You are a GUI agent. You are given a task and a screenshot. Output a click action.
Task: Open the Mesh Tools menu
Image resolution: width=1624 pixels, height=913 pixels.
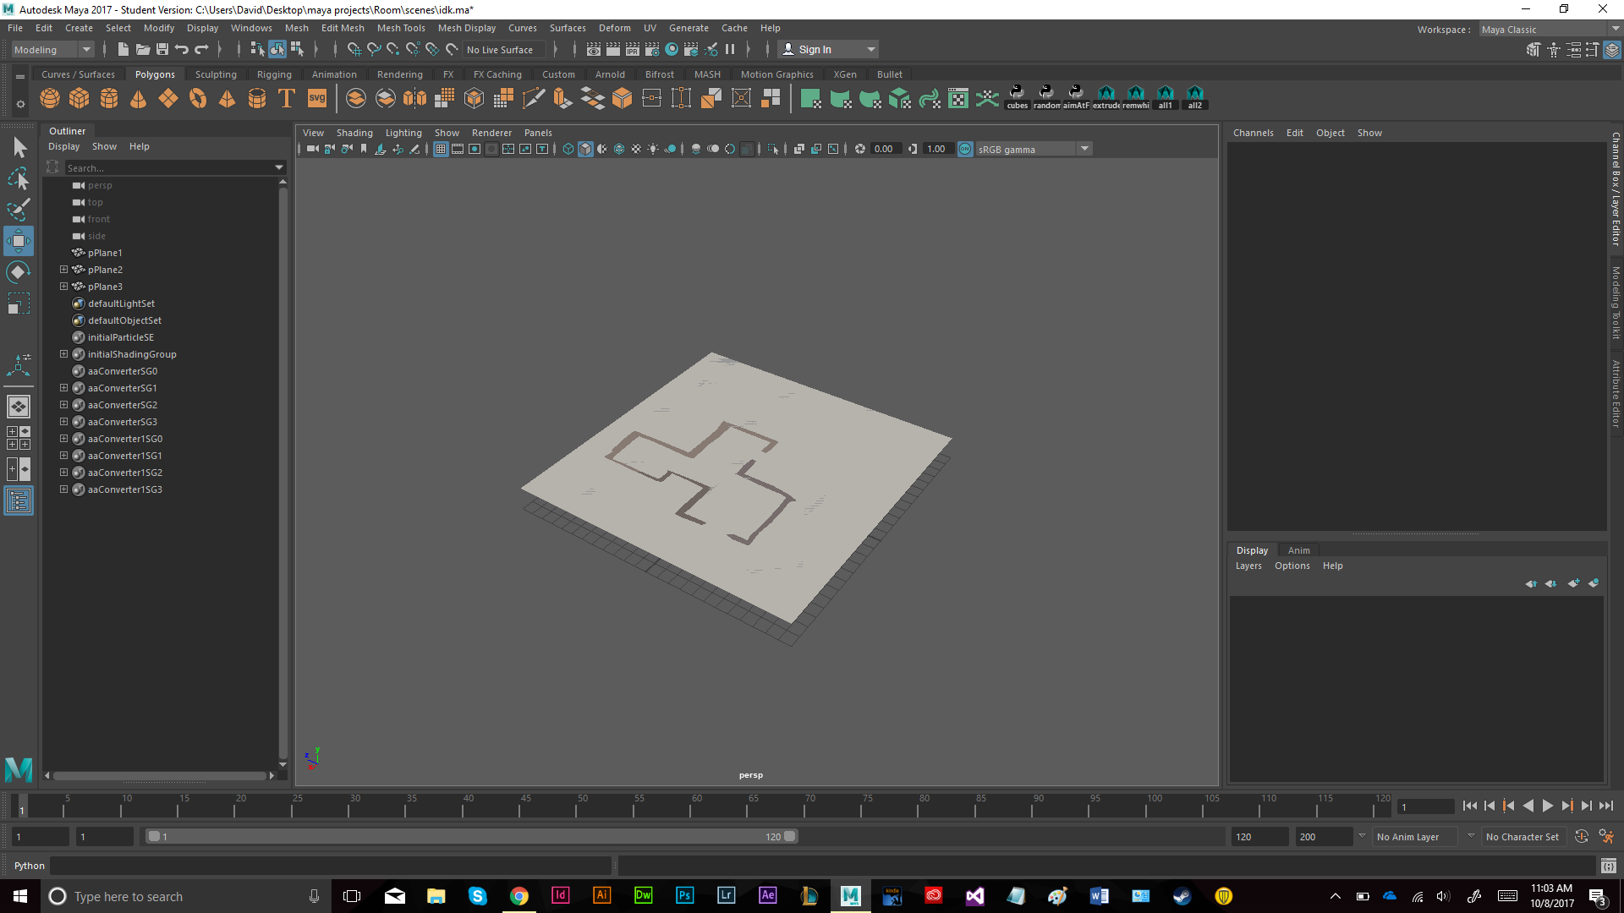[401, 28]
